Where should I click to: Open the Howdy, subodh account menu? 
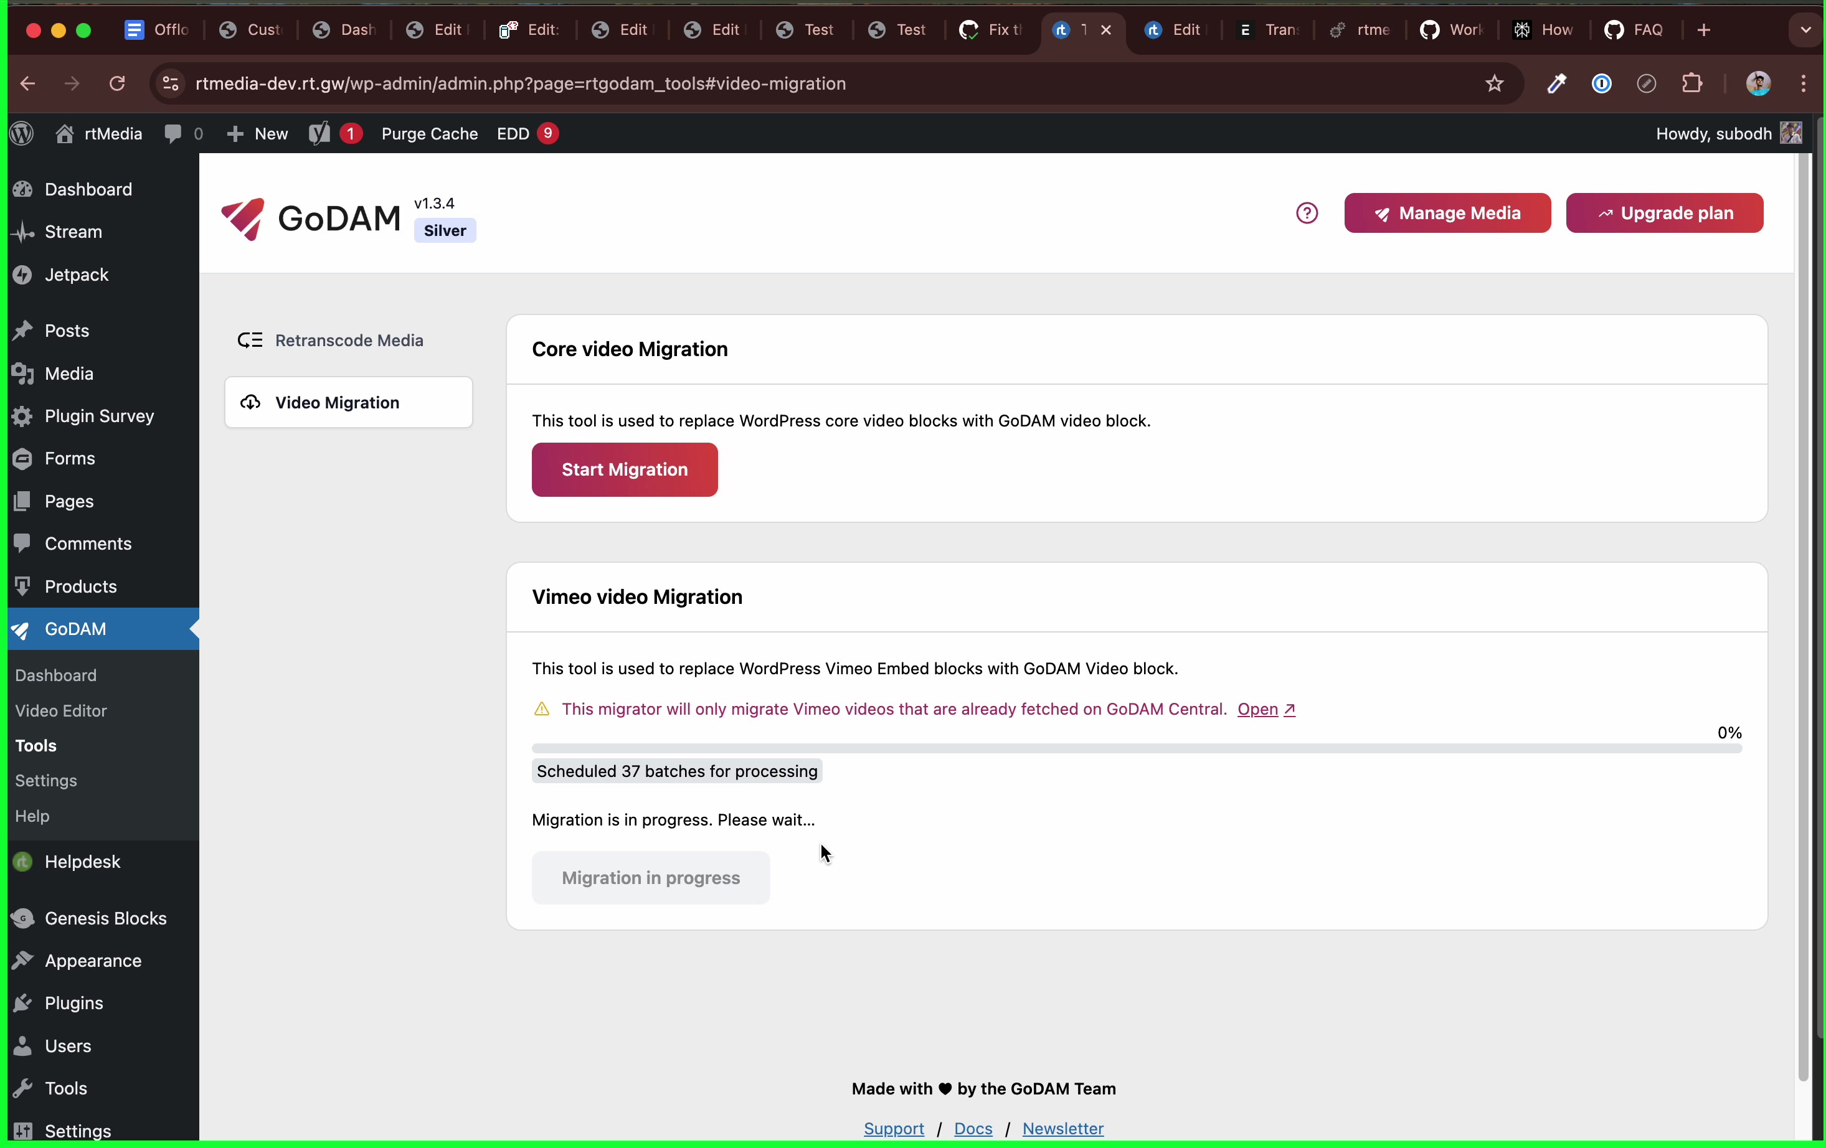click(1728, 133)
